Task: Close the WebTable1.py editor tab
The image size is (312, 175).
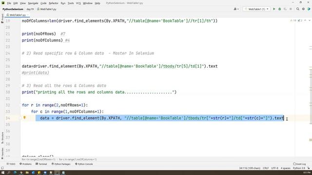Action: pos(28,15)
